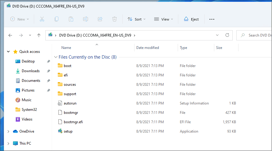This screenshot has height=151, width=272.
Task: Go up one folder level arrow
Action: [x=39, y=35]
